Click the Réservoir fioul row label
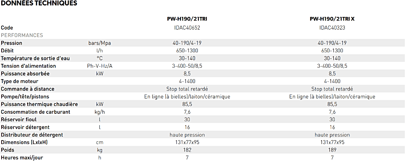 click(20, 120)
